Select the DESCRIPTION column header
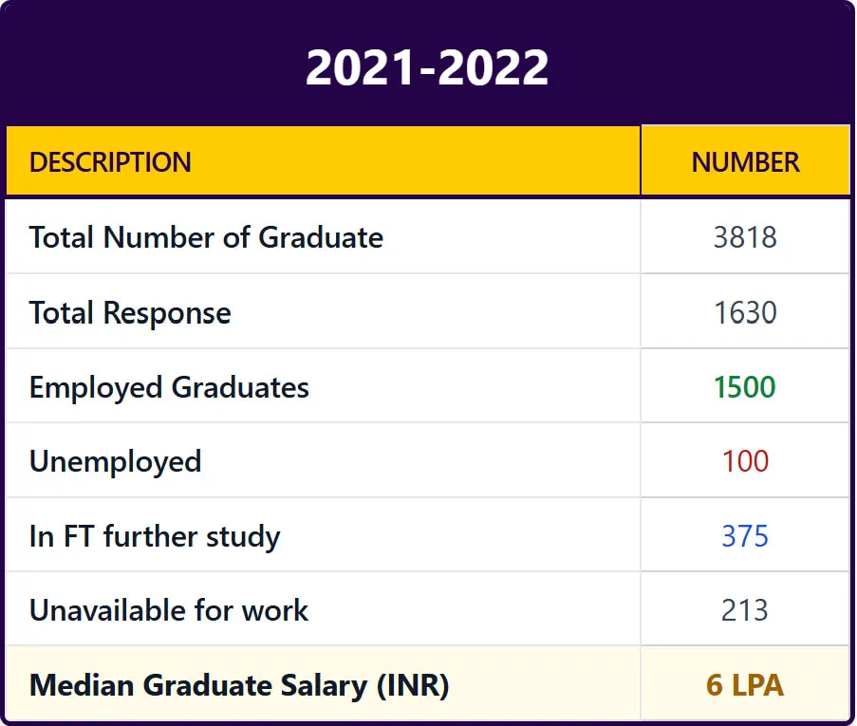857x726 pixels. (110, 162)
